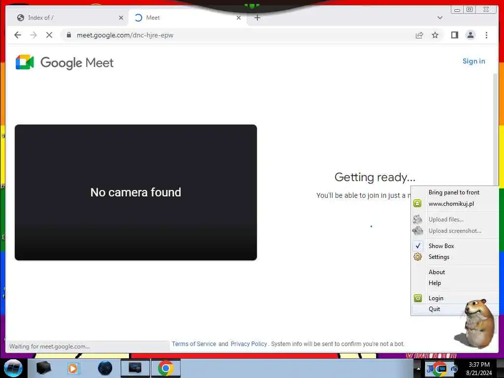Open www.chomikuj.pl from the context menu

[451, 203]
